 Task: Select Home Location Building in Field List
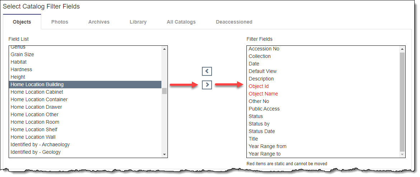point(37,84)
